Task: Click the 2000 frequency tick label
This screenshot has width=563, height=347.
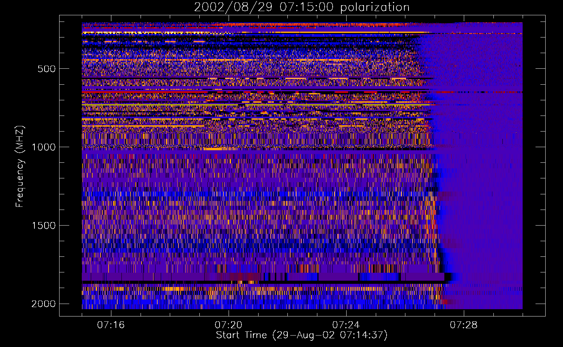Action: (43, 304)
